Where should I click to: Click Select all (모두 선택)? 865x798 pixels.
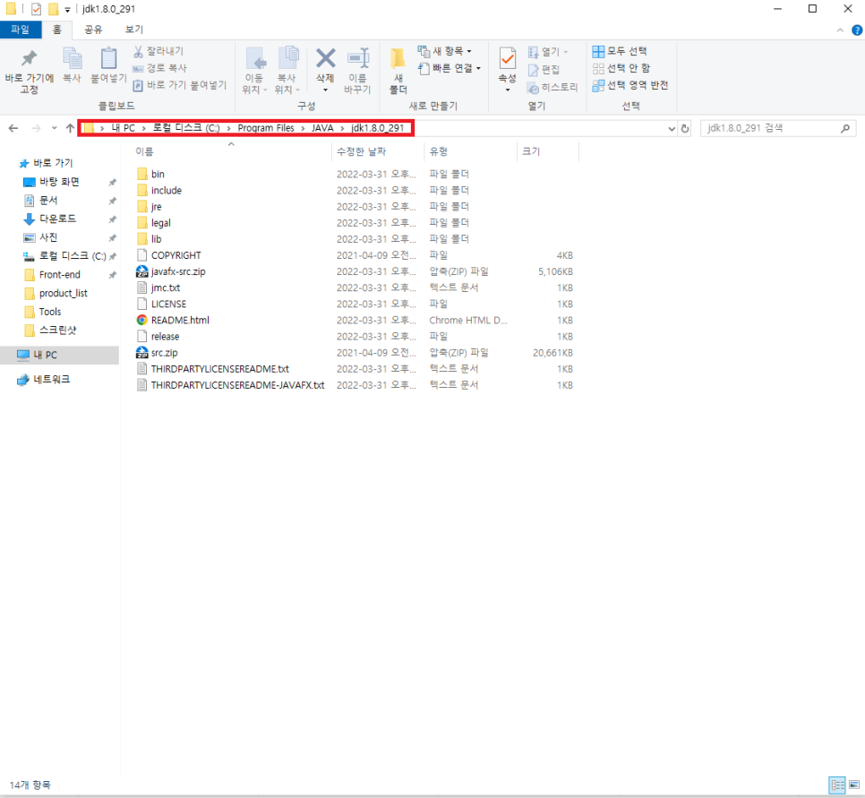[620, 51]
